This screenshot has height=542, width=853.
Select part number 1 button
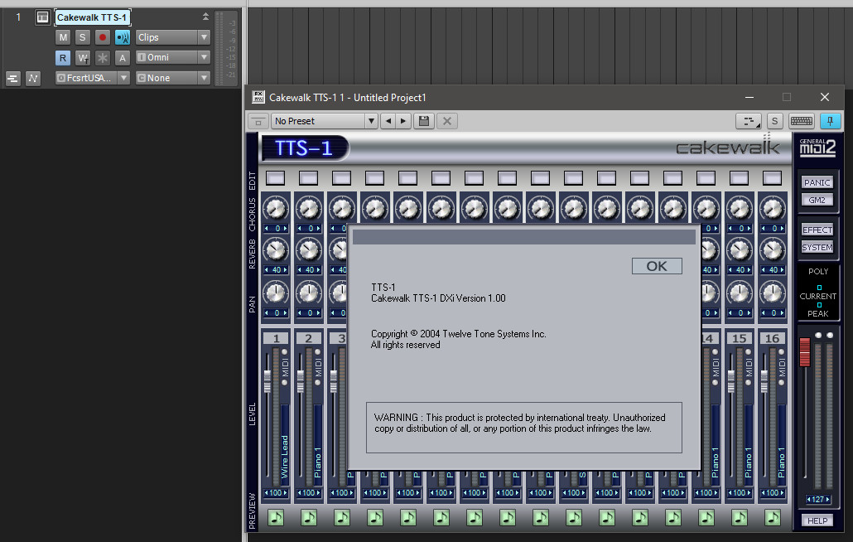pyautogui.click(x=276, y=338)
